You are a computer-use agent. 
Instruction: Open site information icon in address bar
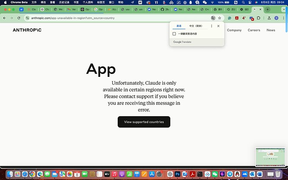pyautogui.click(x=28, y=18)
